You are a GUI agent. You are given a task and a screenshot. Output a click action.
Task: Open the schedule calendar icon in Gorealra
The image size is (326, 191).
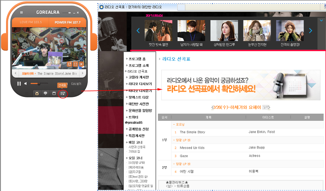(x=54, y=94)
